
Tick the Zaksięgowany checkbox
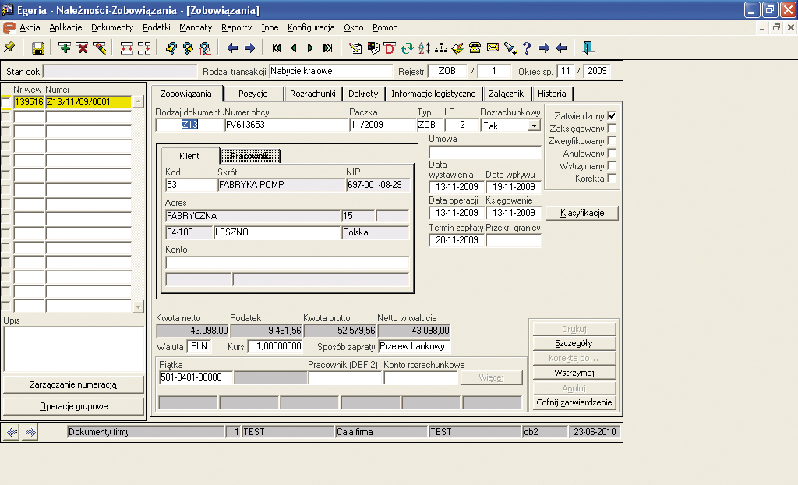click(x=612, y=129)
